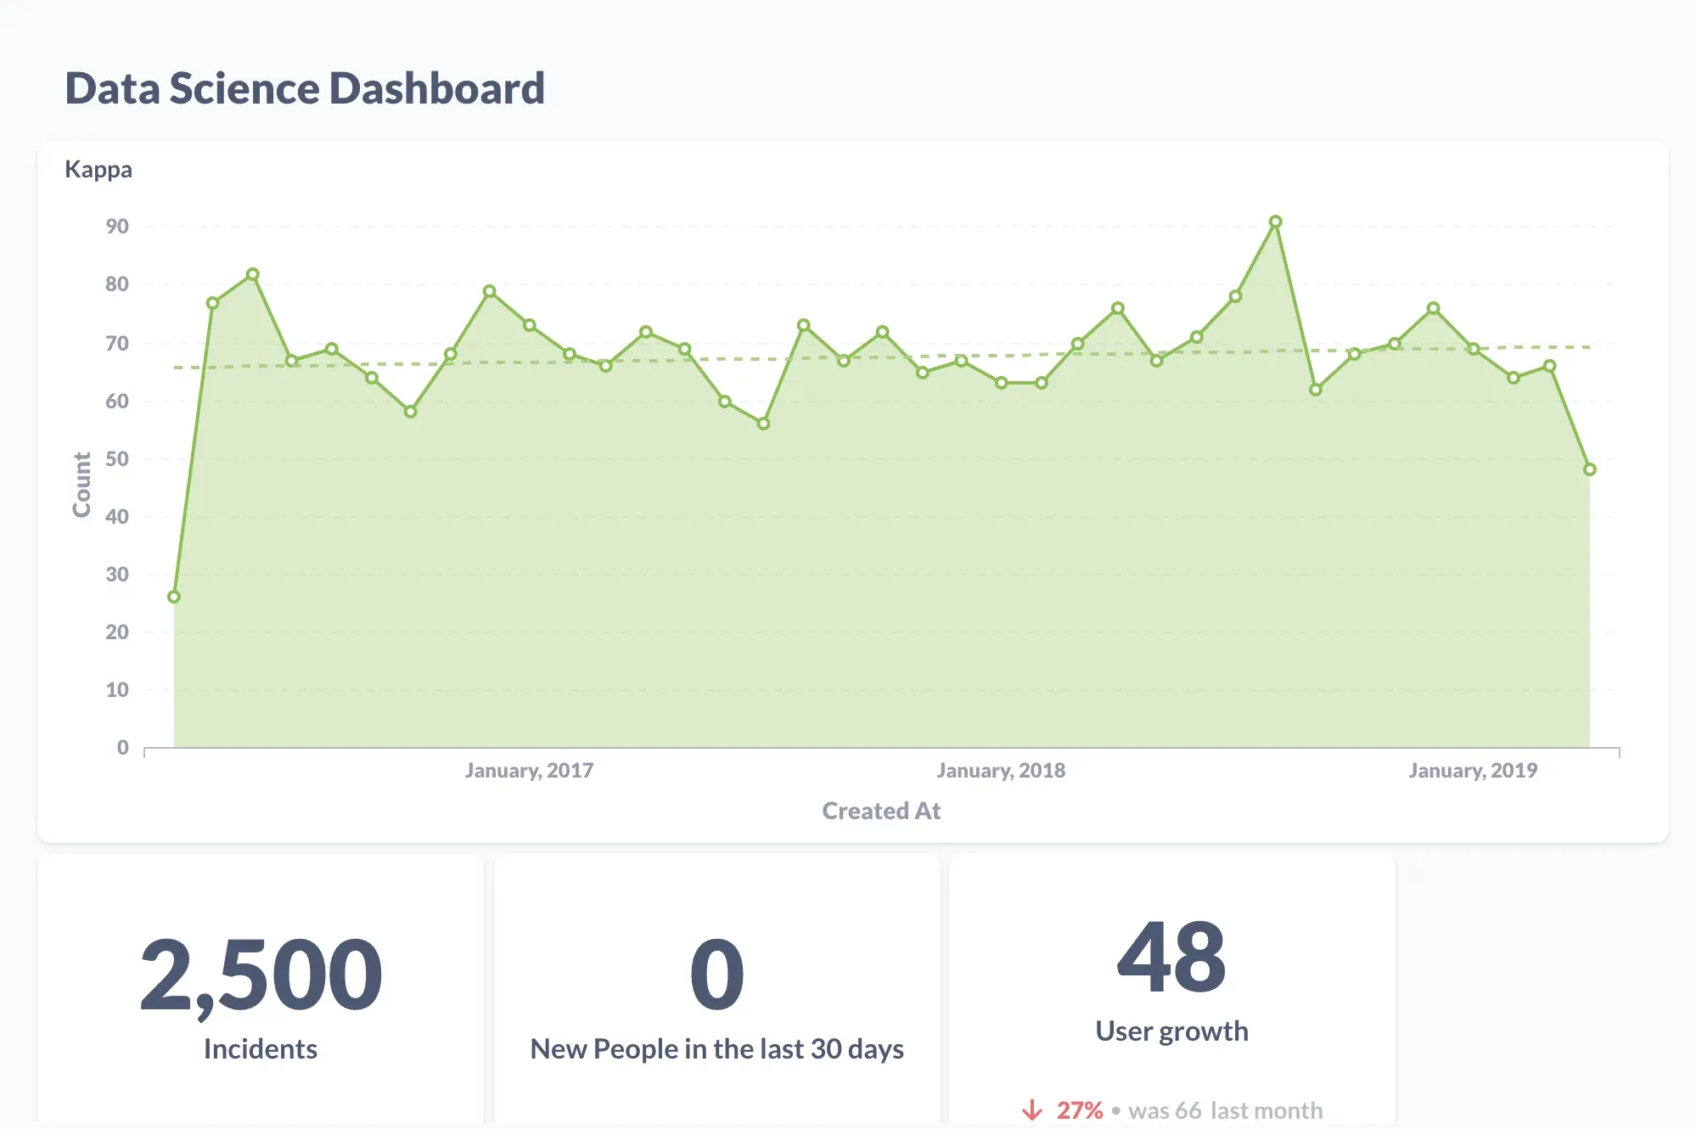Click the January, 2019 axis label
Screen dimensions: 1696x1129
[x=1473, y=770]
